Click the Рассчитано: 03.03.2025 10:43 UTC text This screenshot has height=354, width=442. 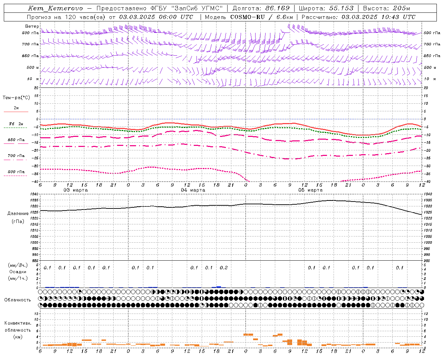[x=358, y=17]
